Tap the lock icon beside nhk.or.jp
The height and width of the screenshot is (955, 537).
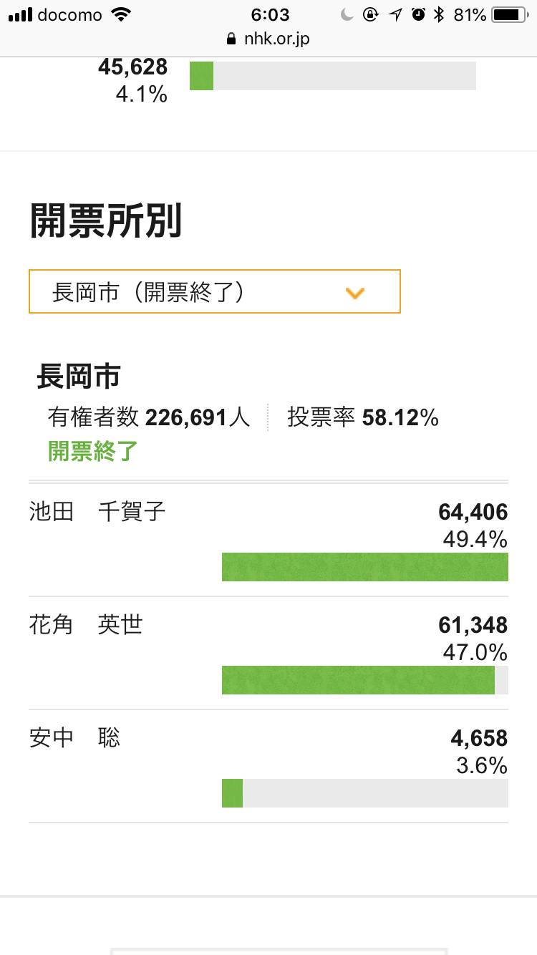pos(230,39)
